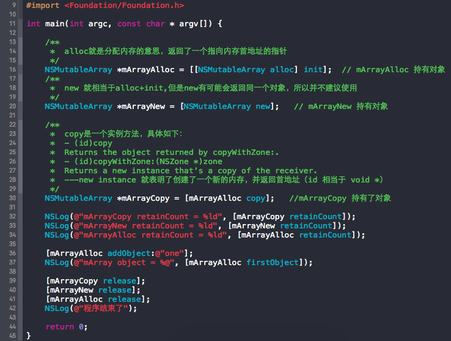451x341 pixels.
Task: Click the return keyword on line 44
Action: point(60,326)
